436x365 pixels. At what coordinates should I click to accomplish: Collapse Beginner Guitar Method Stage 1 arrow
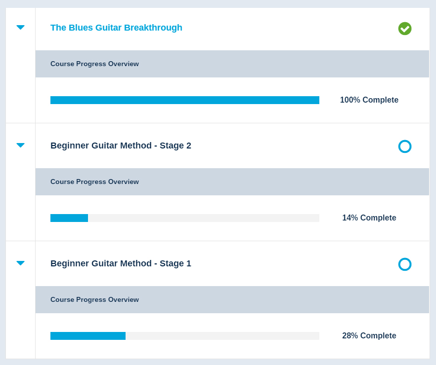coord(20,263)
